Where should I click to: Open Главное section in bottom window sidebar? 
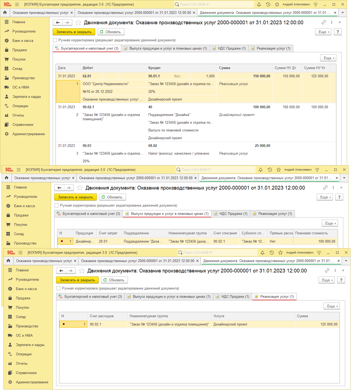point(22,270)
